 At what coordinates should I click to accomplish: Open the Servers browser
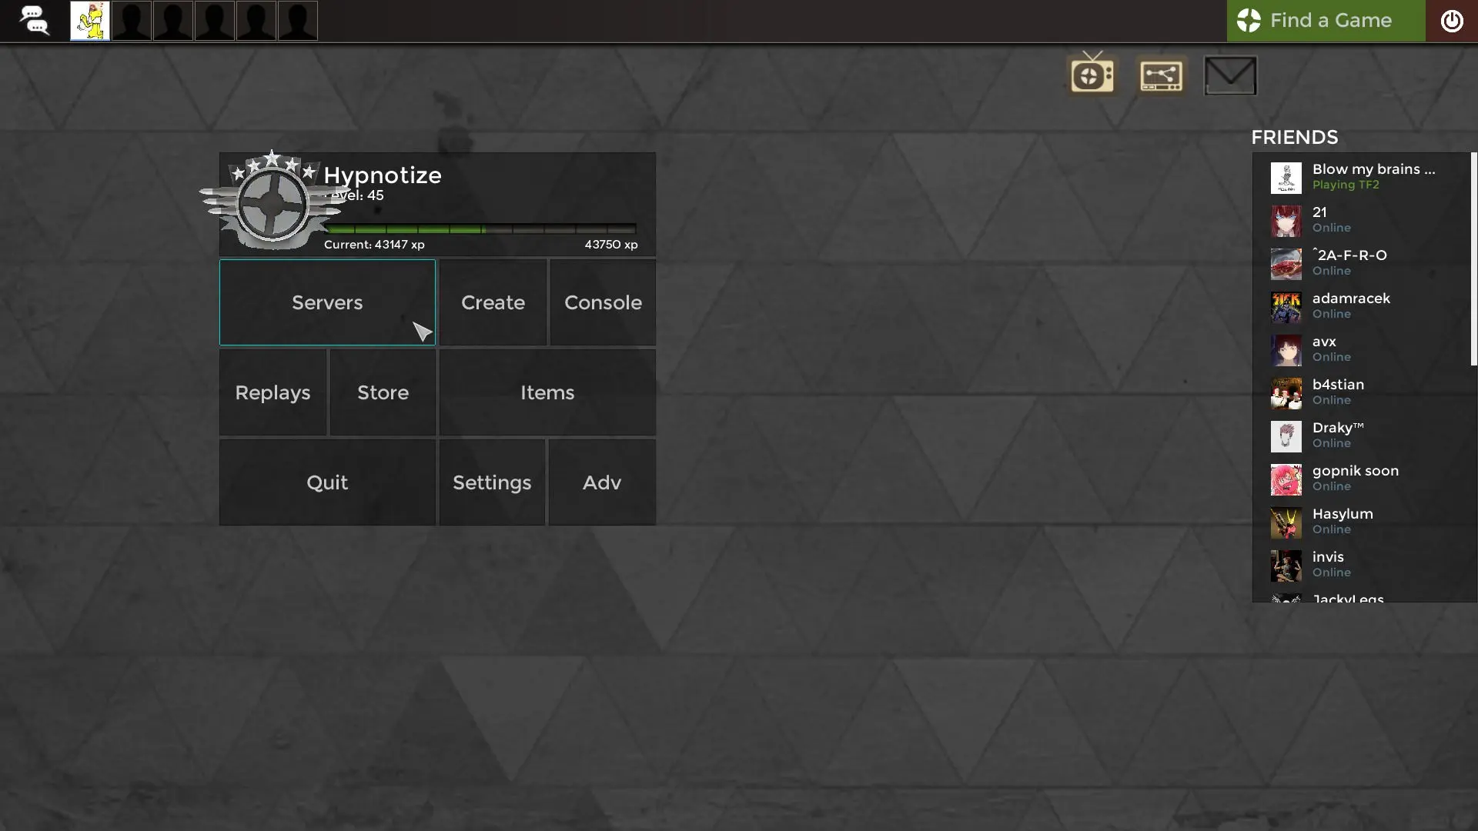point(327,302)
